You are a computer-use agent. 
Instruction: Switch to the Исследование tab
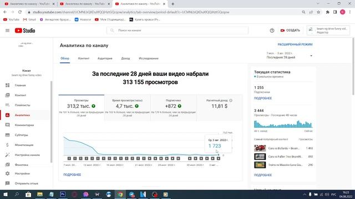pyautogui.click(x=149, y=59)
